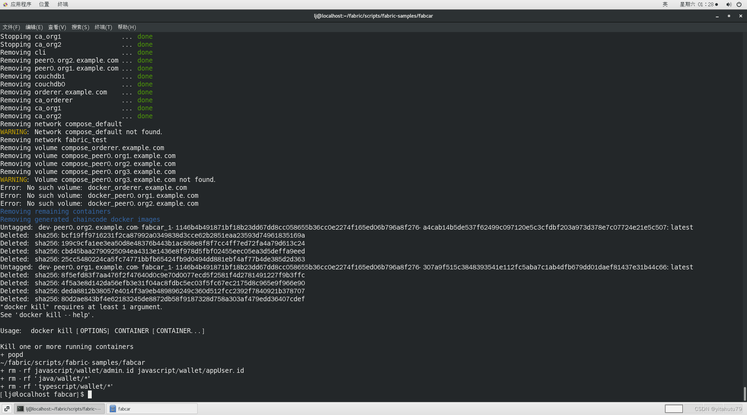
Task: Click the line 'Removing cli ... done'
Action: [x=76, y=52]
